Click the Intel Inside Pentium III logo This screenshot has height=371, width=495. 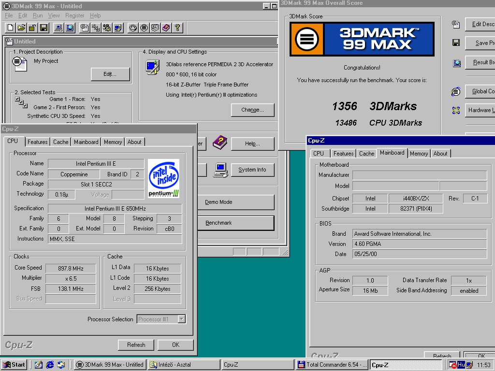tap(163, 179)
